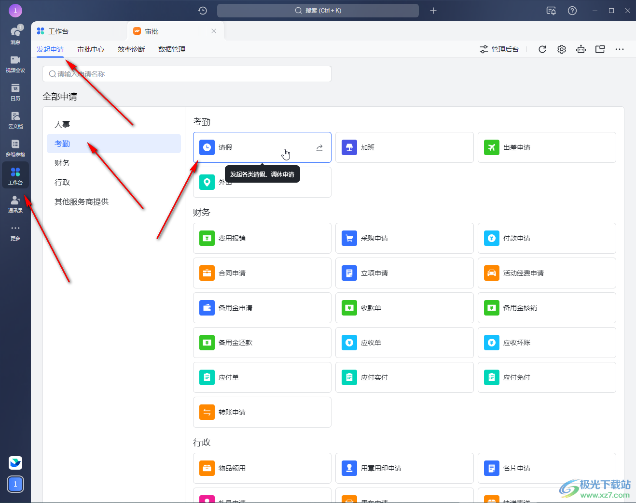
Task: Open the history clock icon in title bar
Action: pos(203,11)
